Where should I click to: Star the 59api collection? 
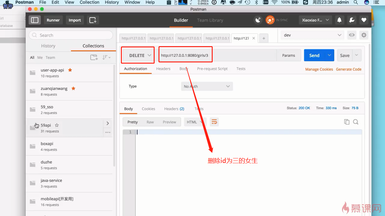tap(57, 125)
